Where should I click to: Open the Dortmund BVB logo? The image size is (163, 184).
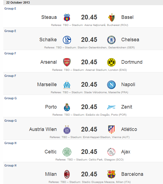click(111, 62)
